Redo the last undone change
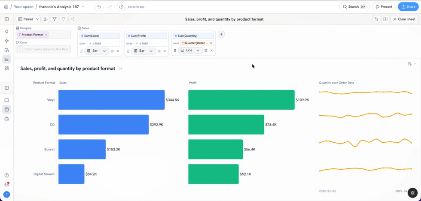 (x=110, y=7)
